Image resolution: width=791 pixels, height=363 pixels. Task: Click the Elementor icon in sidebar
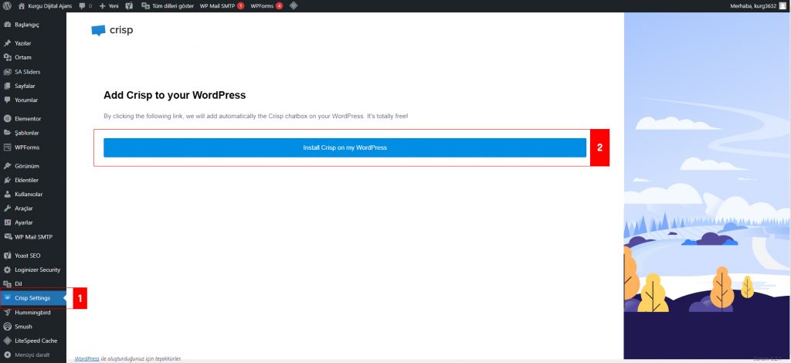pyautogui.click(x=7, y=118)
